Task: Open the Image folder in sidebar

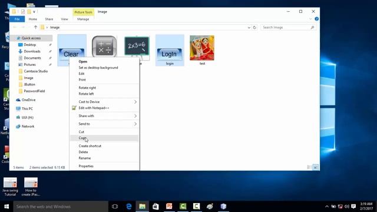Action: click(28, 78)
